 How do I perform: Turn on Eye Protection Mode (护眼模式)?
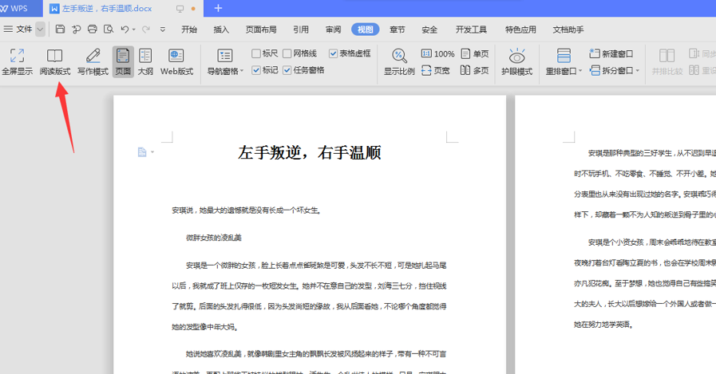[517, 61]
